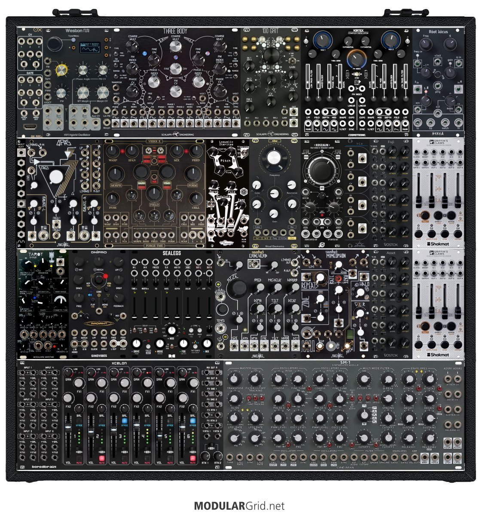This screenshot has height=515, width=479.
Task: Mute channel 2 on the xcelon mixer
Action: pos(102,458)
